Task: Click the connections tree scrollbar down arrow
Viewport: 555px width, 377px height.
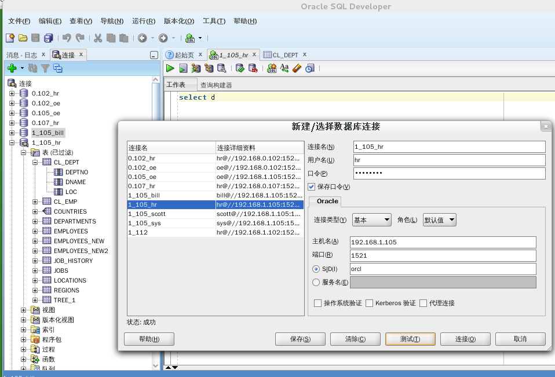Action: [x=156, y=366]
